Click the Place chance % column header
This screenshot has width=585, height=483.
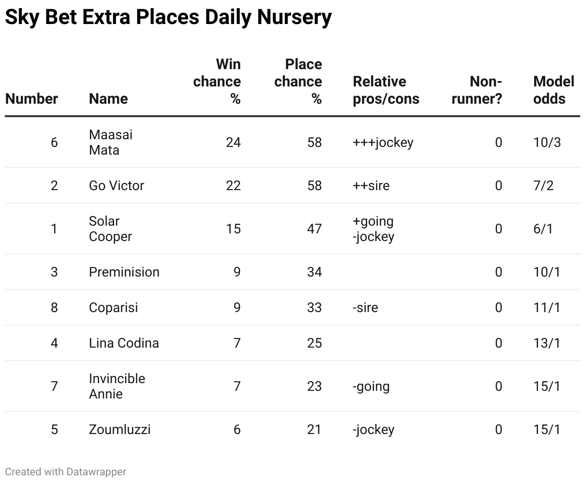(298, 82)
